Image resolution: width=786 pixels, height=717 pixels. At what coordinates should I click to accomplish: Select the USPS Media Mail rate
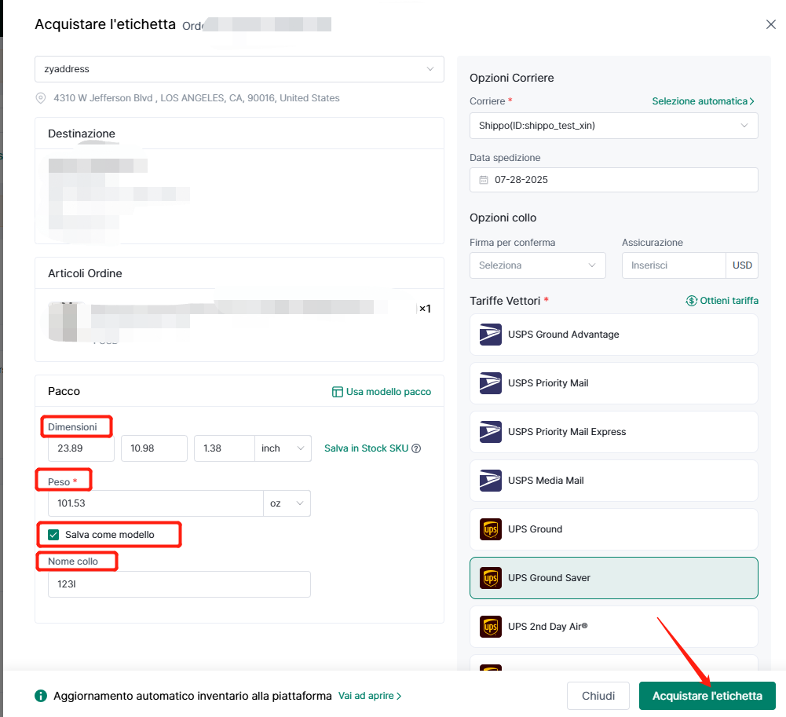[x=613, y=481]
